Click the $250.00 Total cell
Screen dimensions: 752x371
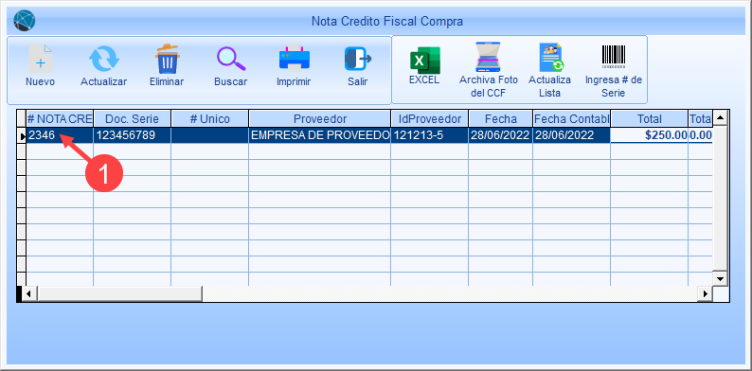650,135
